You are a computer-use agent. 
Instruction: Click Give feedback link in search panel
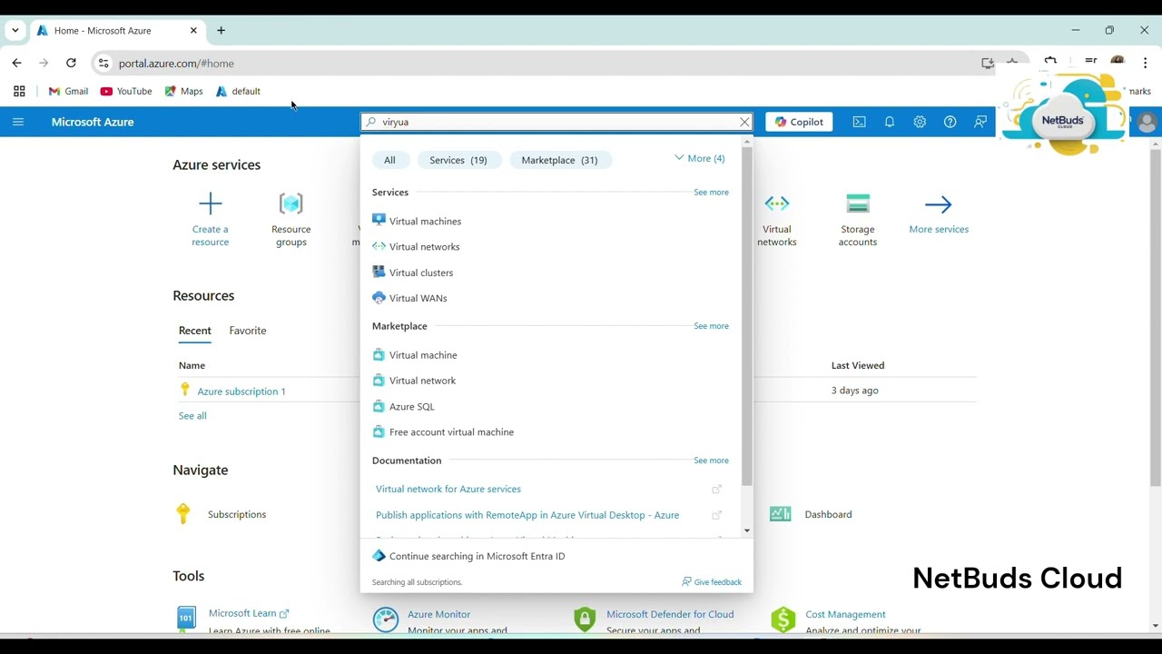click(712, 582)
